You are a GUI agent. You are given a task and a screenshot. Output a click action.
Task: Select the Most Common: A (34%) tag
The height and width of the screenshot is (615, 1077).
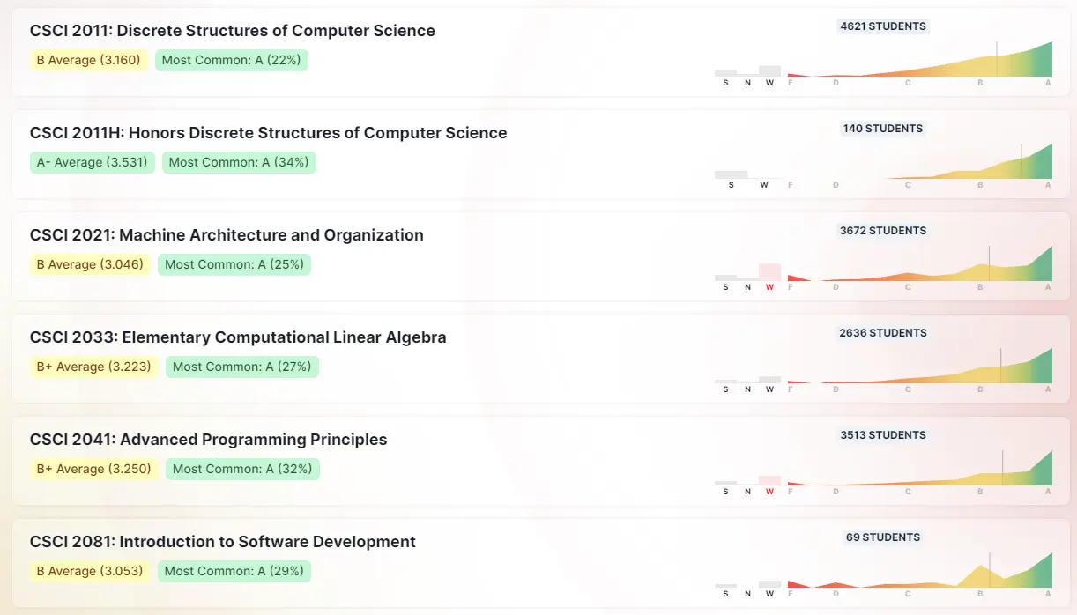click(239, 162)
